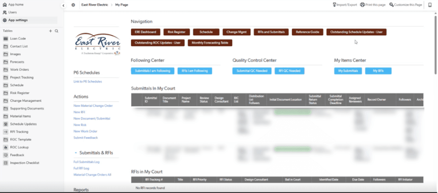Click the ROC Lookup table icon
The image size is (438, 193).
(x=5, y=148)
